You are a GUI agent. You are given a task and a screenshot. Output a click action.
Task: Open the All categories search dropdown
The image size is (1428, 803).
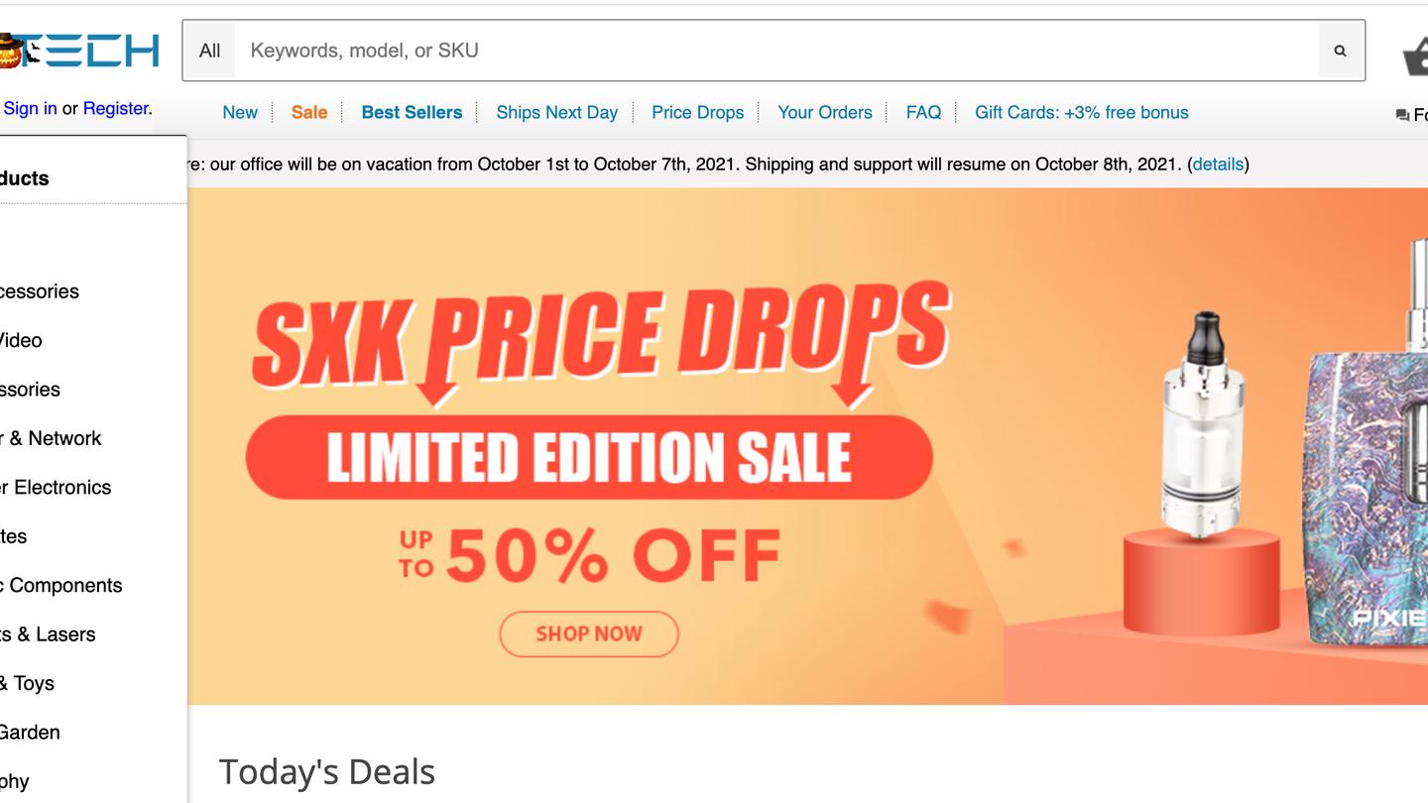pyautogui.click(x=209, y=51)
